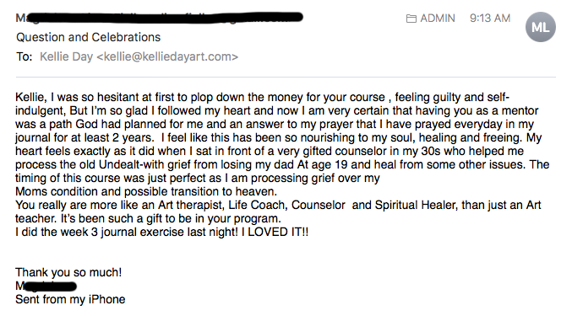Screen dimensions: 572x316
Task: Select the ADMIN mailbox label
Action: point(438,19)
